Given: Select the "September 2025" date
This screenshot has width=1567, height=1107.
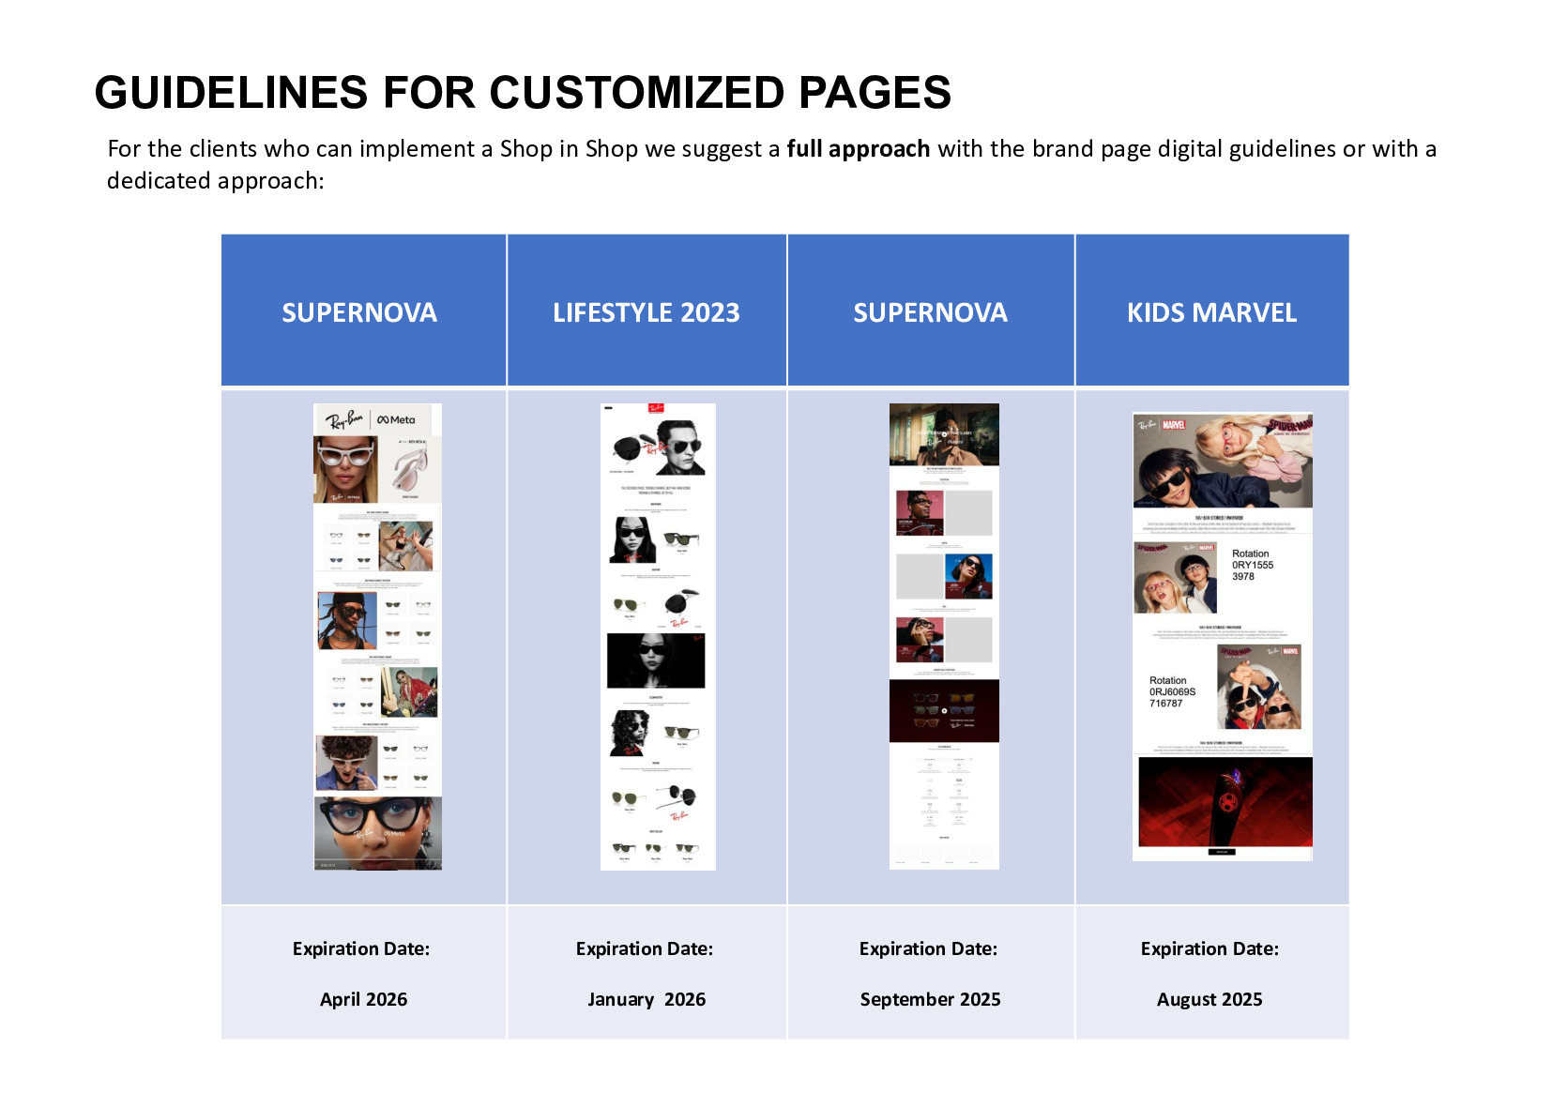Looking at the screenshot, I should coord(931,999).
